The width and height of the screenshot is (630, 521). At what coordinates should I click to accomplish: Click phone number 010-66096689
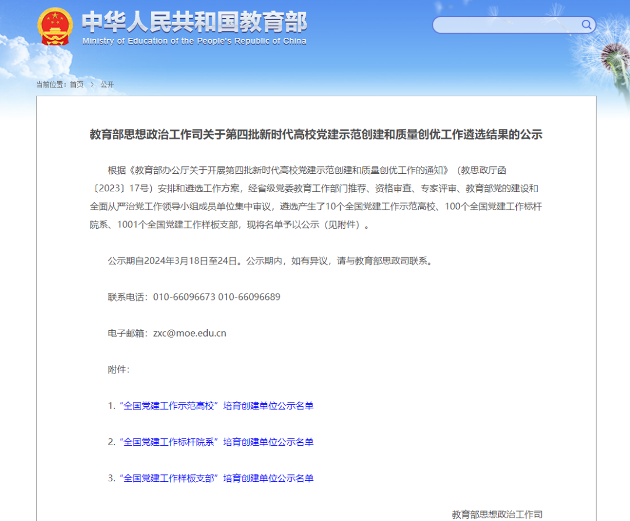click(x=250, y=297)
